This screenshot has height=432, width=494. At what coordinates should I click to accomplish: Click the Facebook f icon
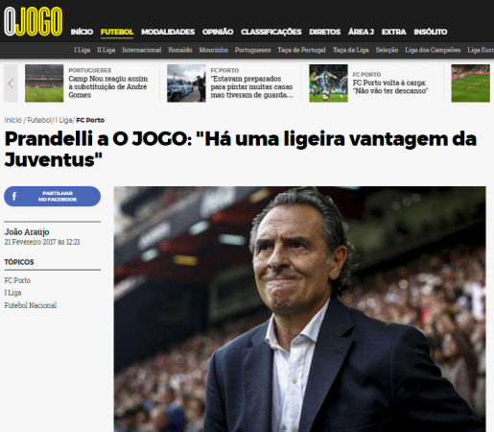coord(14,196)
